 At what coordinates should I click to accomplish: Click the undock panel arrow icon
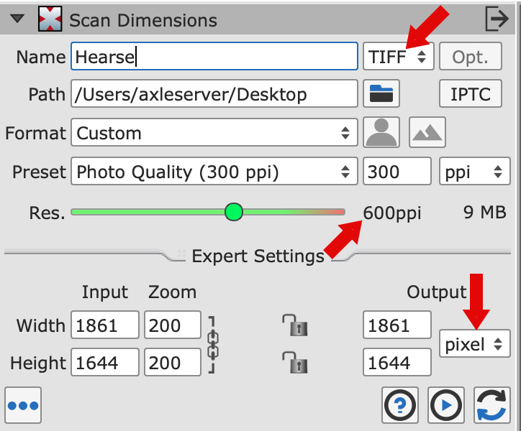click(x=497, y=19)
